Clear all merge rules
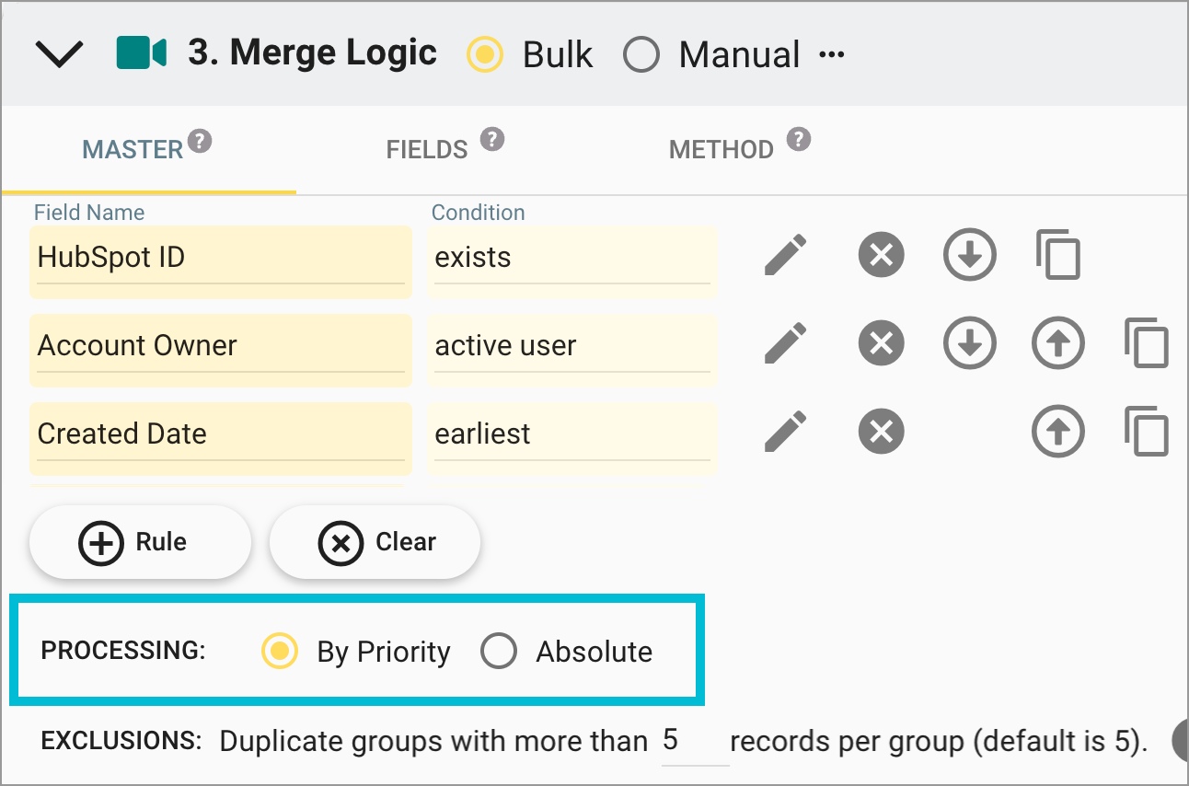 pyautogui.click(x=375, y=542)
